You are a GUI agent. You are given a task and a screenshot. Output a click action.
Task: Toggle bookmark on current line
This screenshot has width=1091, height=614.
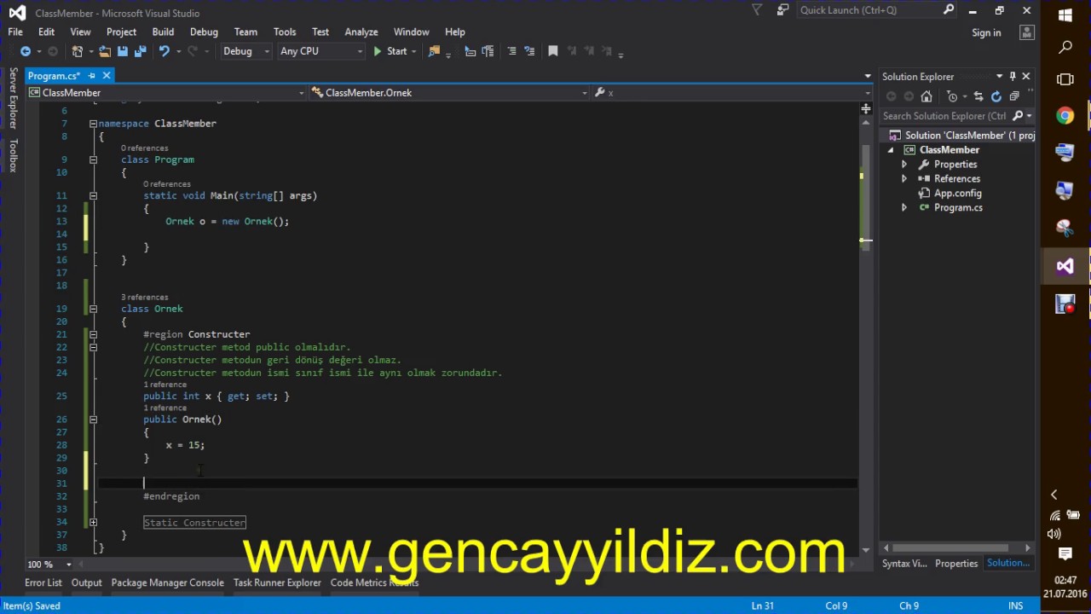[552, 51]
